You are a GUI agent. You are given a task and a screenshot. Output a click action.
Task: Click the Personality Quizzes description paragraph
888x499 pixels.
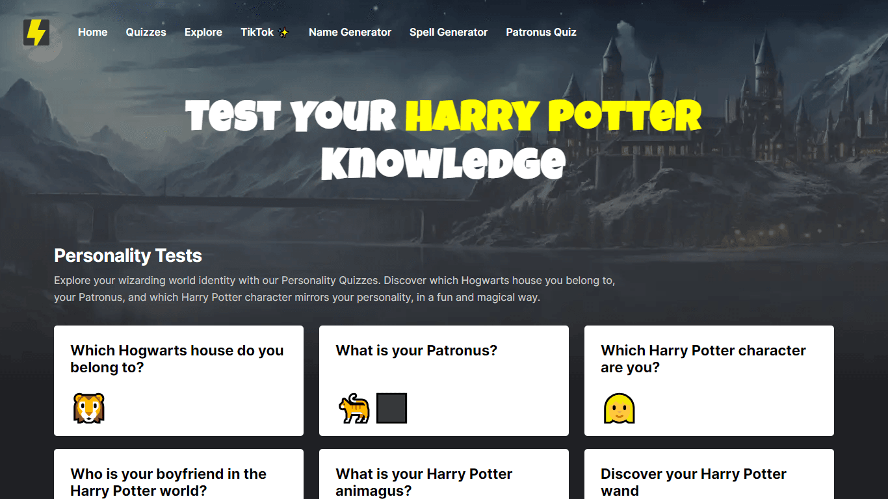click(335, 289)
